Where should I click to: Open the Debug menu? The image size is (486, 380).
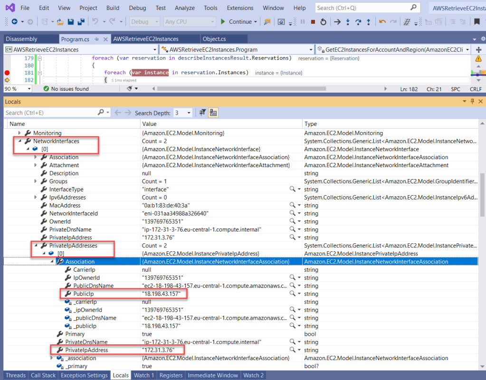click(x=137, y=8)
